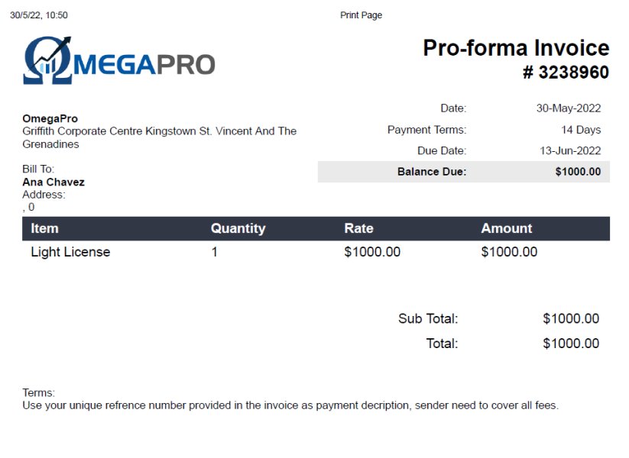Click the Rate column header
Image resolution: width=629 pixels, height=458 pixels.
(x=358, y=228)
